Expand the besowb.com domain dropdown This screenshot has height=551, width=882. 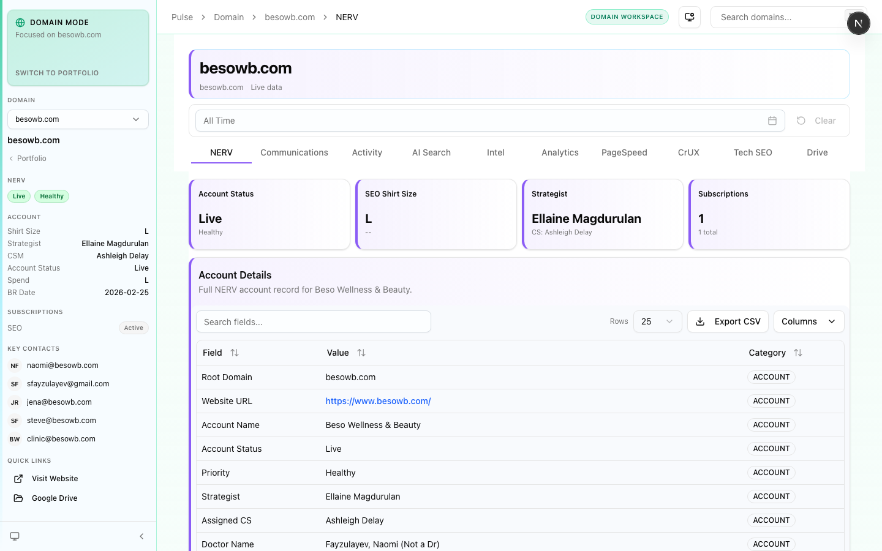(x=78, y=119)
